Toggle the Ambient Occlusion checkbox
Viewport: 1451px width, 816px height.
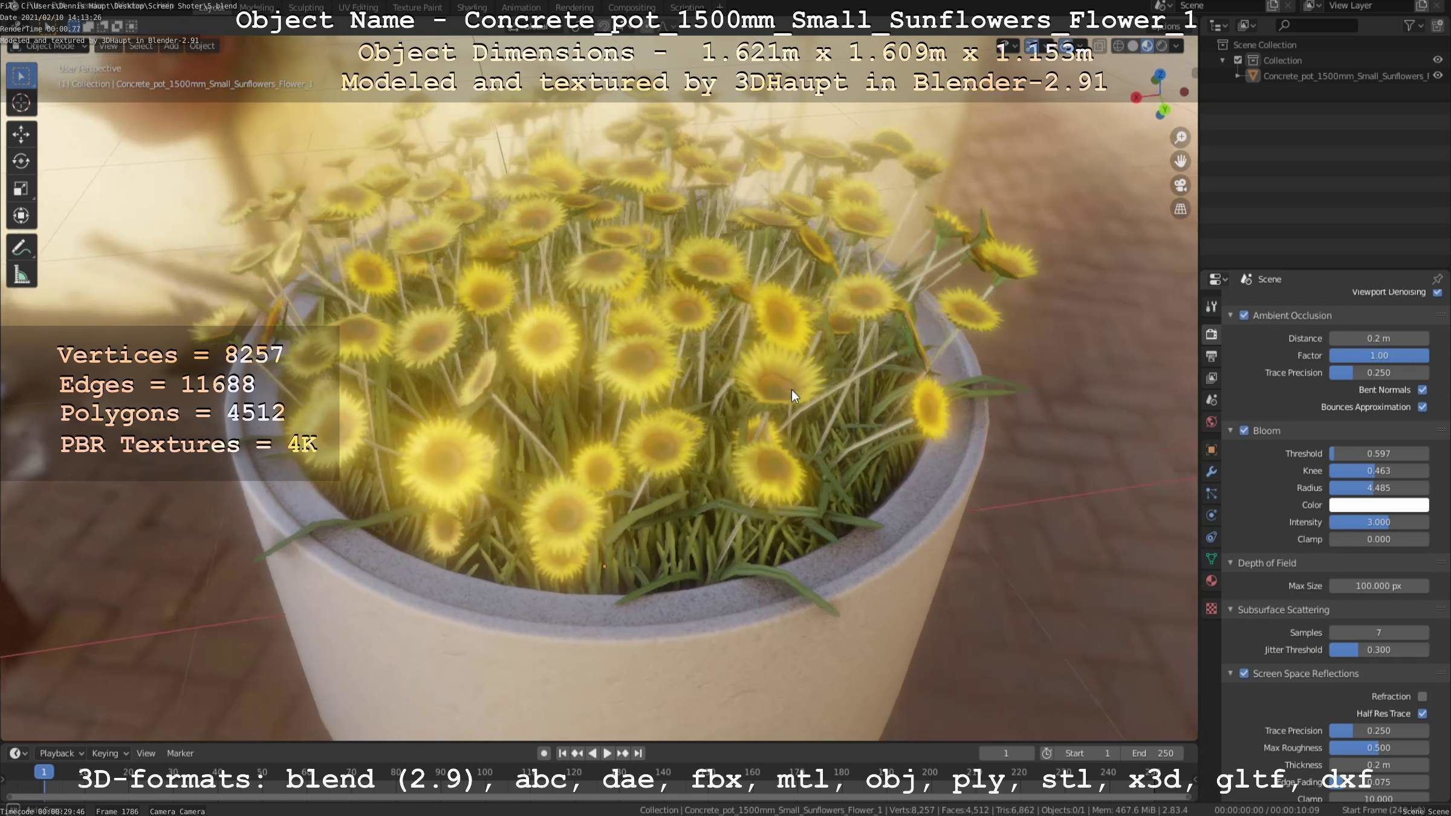1244,315
